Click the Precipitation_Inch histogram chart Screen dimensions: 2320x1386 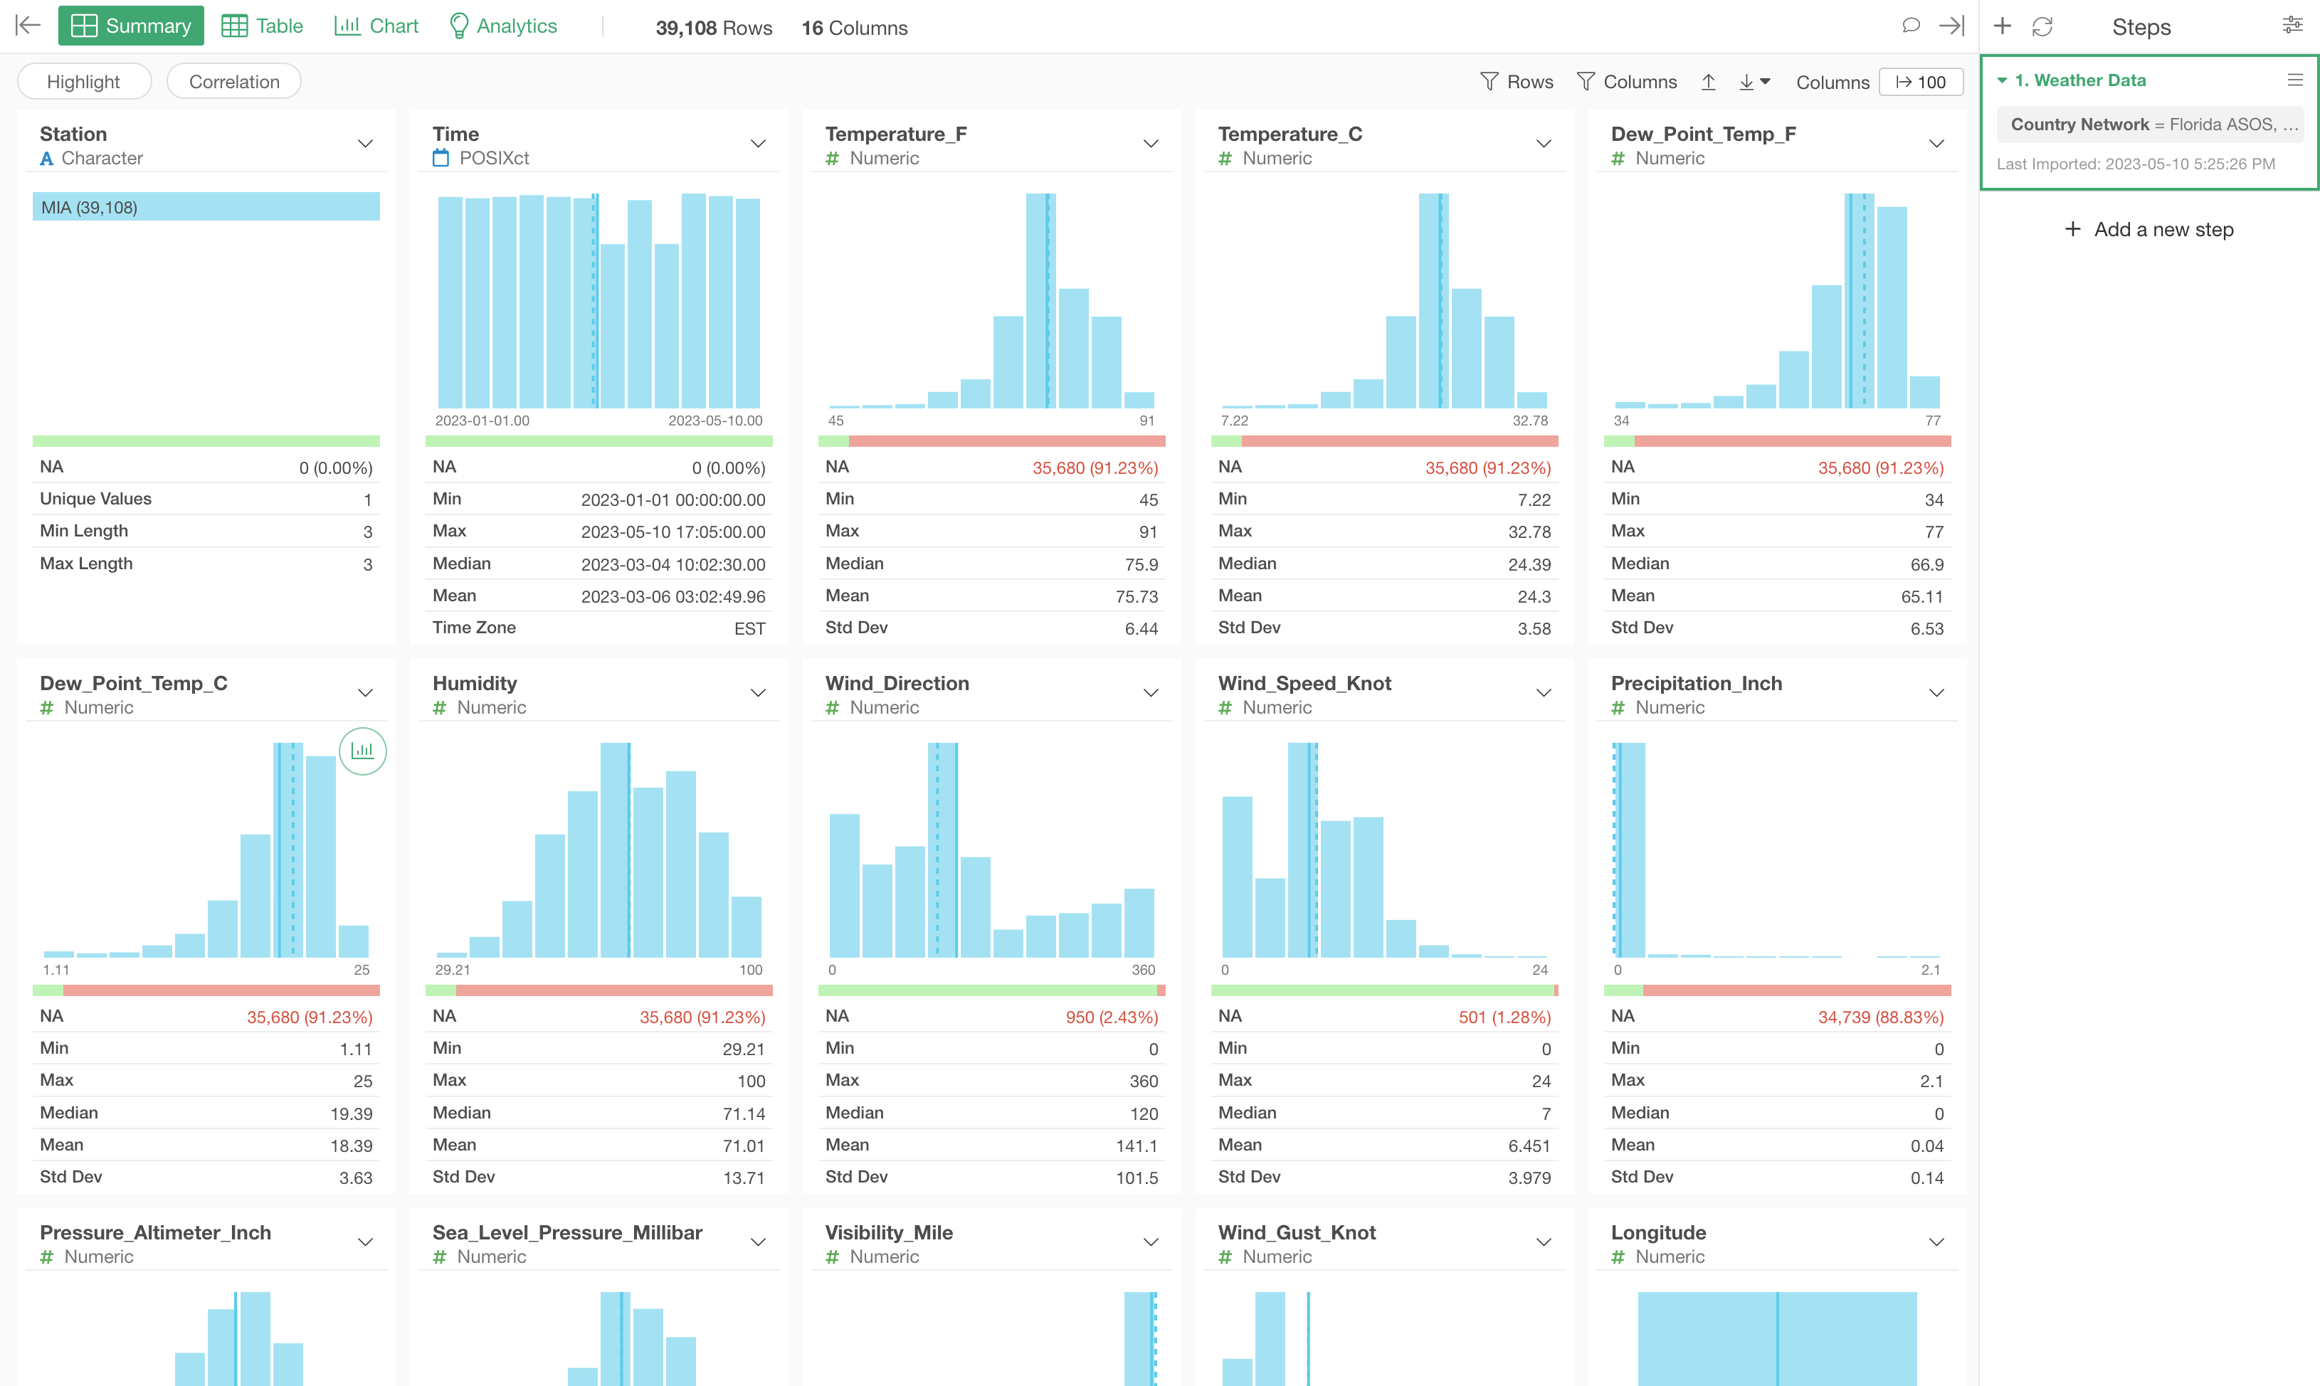[1777, 850]
